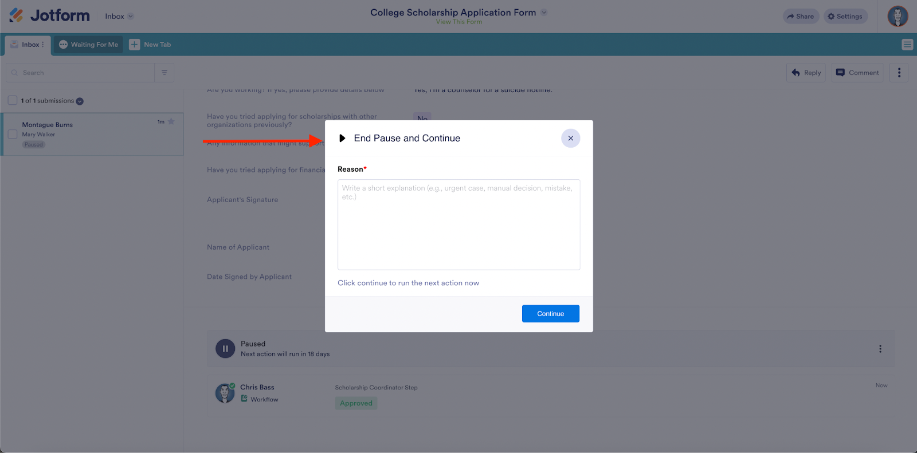Switch to the Waiting For Me tab
Screen dimensions: 917x453
[x=88, y=44]
